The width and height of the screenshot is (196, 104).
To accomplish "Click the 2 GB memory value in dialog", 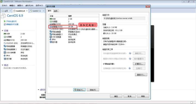I will point(70,19).
